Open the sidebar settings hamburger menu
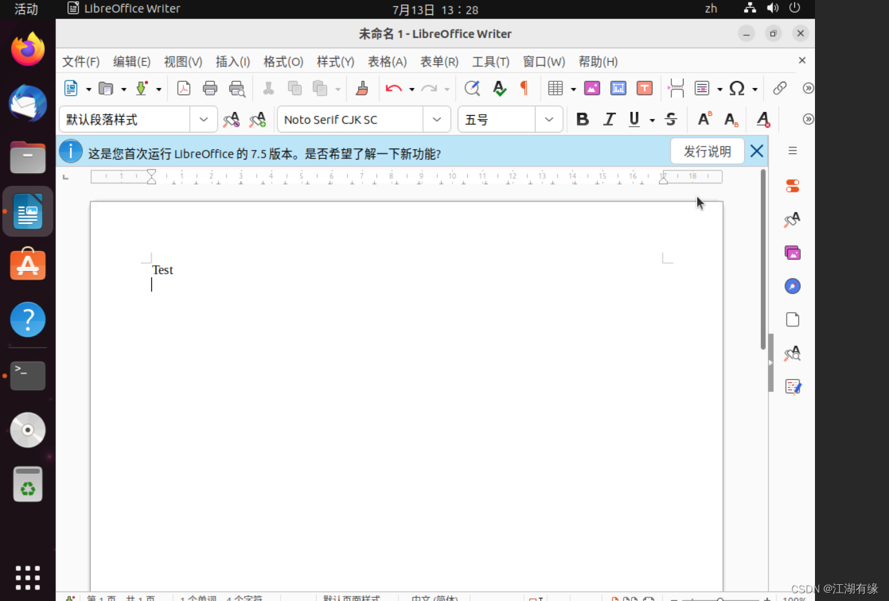The width and height of the screenshot is (889, 601). point(792,151)
